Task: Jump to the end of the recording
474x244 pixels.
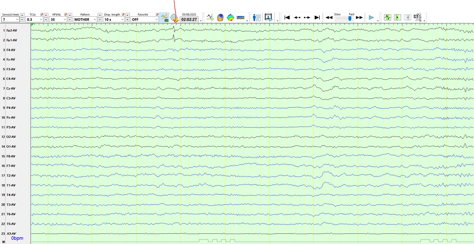Action: click(317, 18)
